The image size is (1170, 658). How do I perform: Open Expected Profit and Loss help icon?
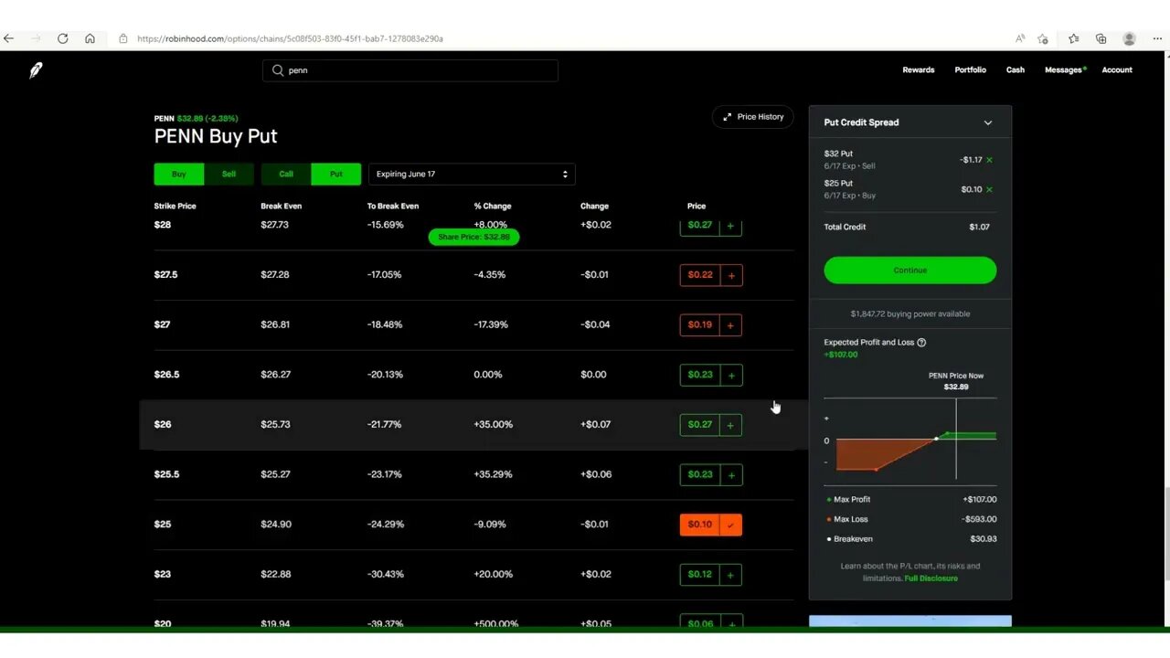[x=921, y=343]
